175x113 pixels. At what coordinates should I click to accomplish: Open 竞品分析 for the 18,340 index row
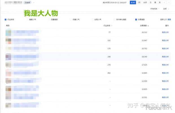(x=165, y=57)
